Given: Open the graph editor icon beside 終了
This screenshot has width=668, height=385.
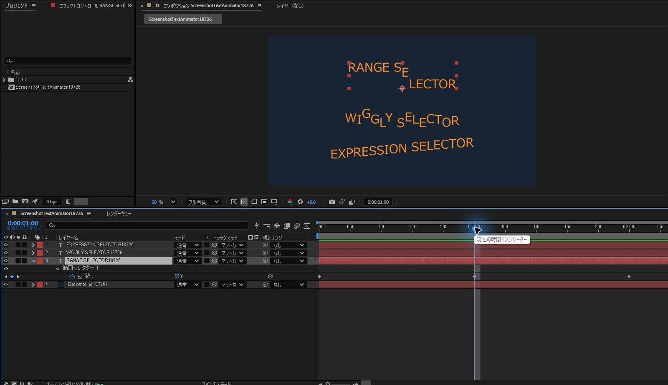Looking at the screenshot, I should pos(80,277).
